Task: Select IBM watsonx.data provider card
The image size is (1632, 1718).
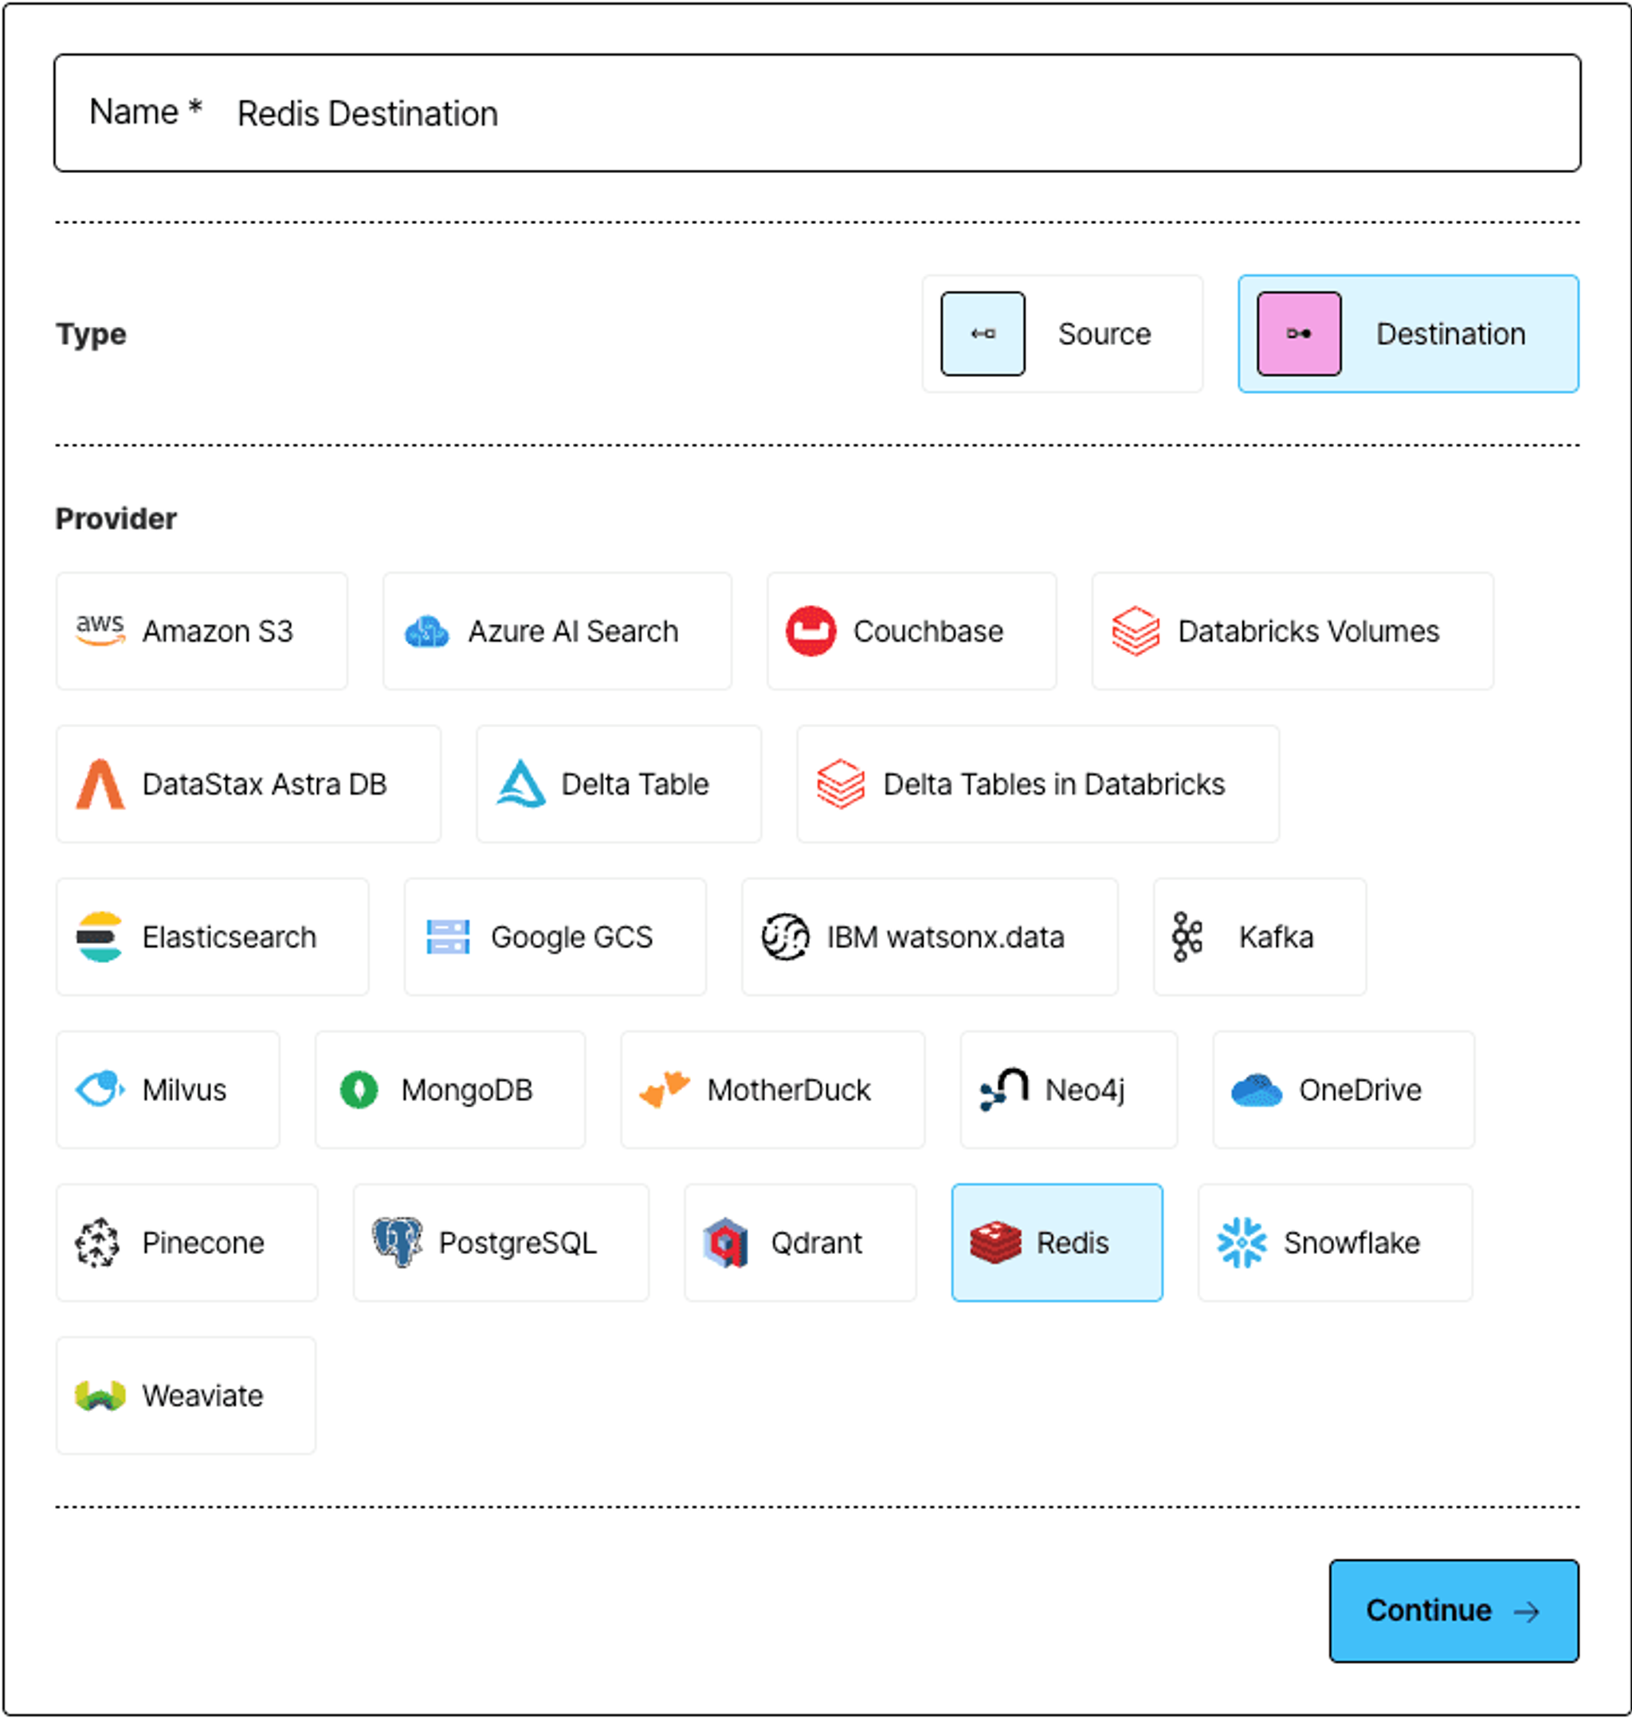Action: 930,937
